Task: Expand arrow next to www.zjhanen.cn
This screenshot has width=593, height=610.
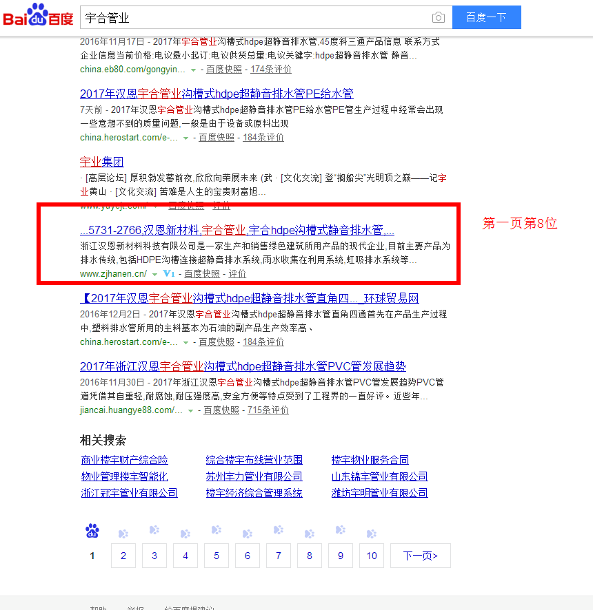Action: 154,275
